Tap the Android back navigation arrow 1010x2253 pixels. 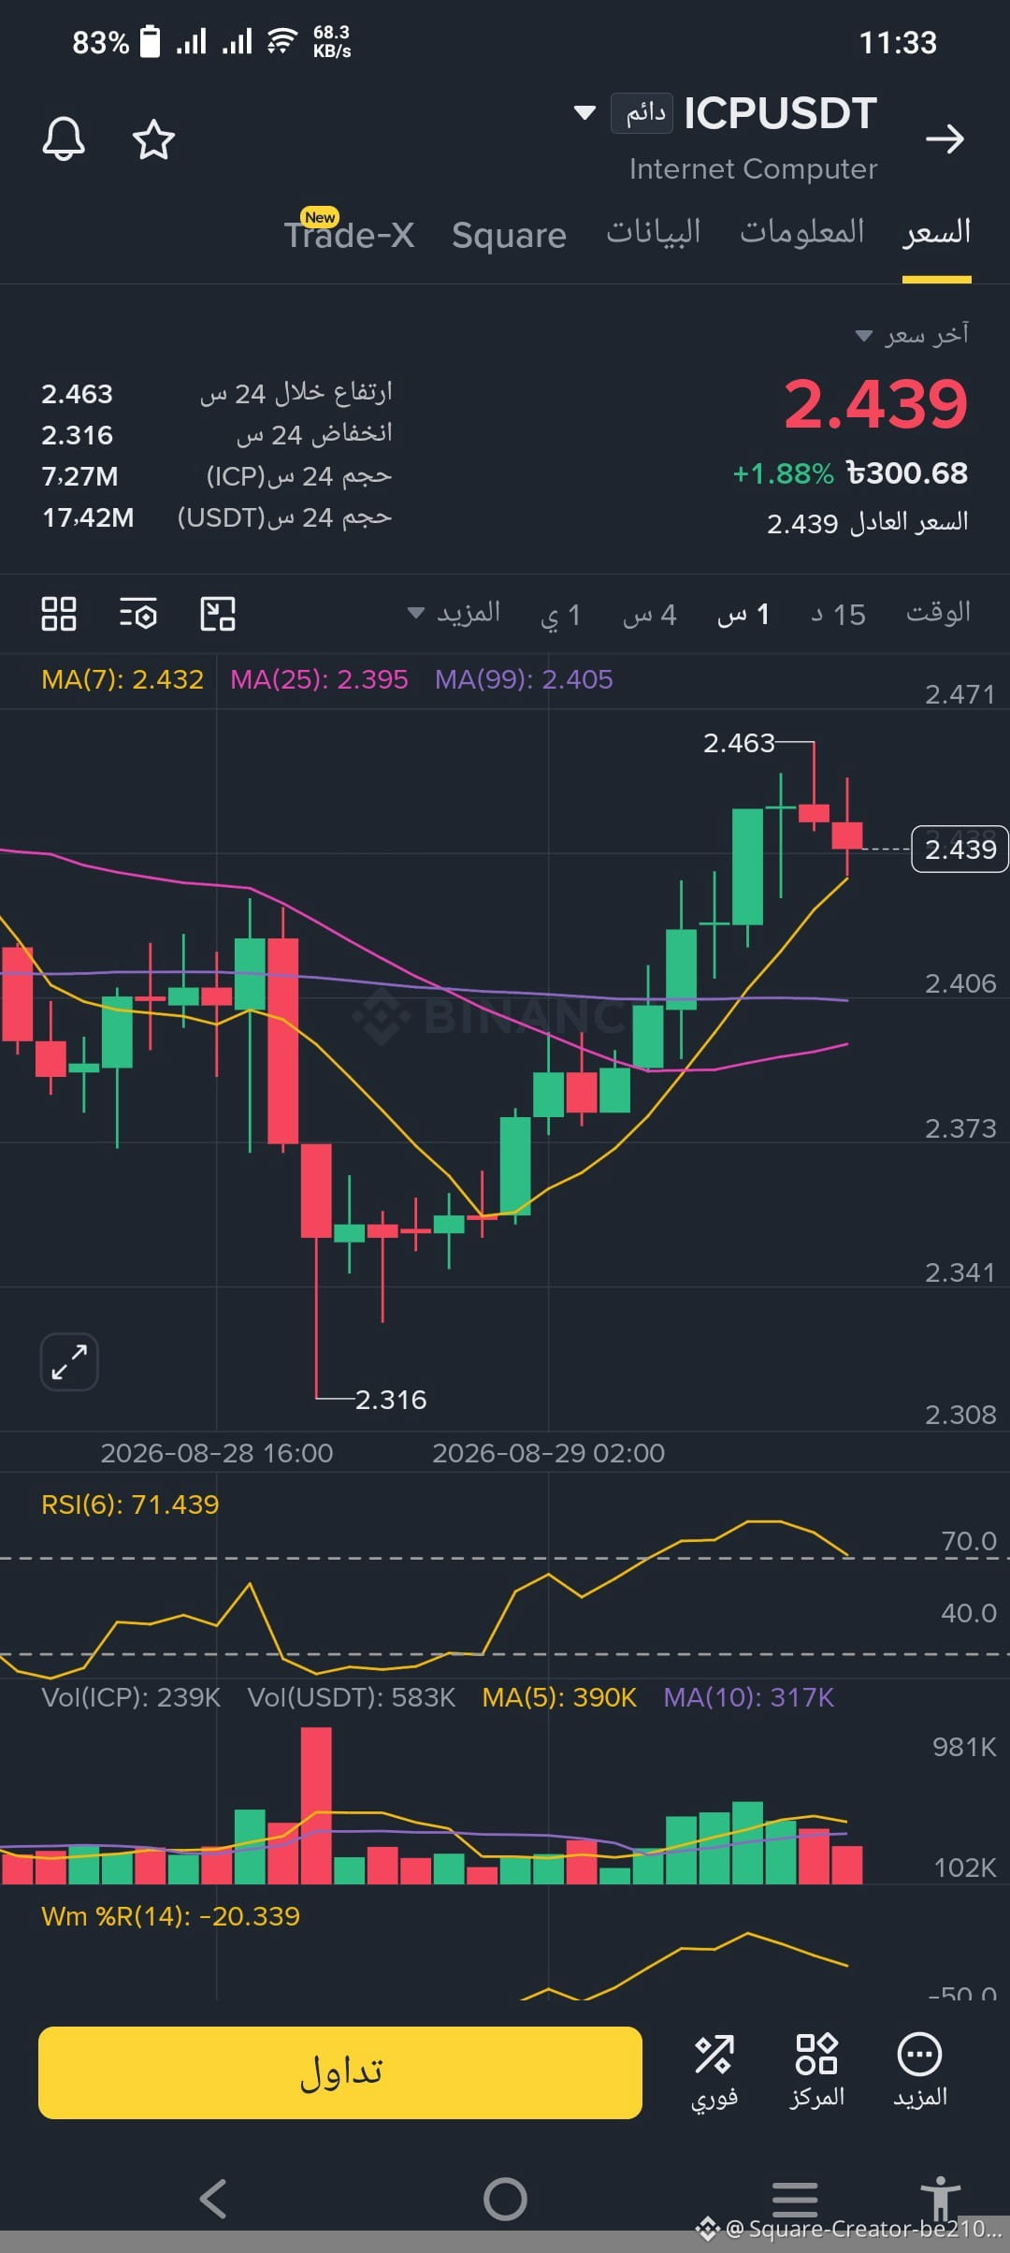tap(214, 2199)
